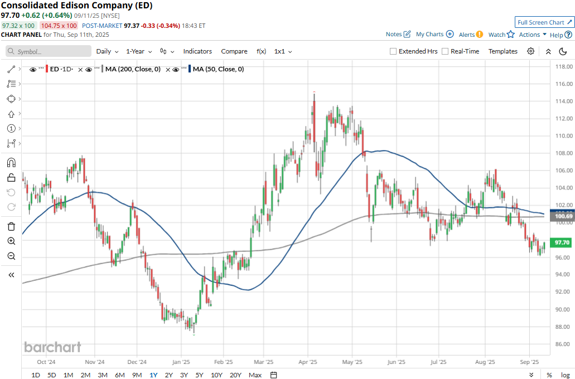Open the Templates menu
This screenshot has height=379, width=575.
(x=502, y=51)
